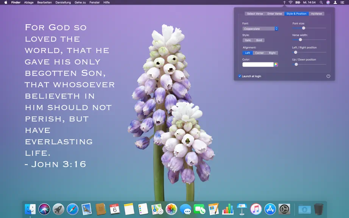Click the Left / Right position slider
The width and height of the screenshot is (349, 218).
[x=309, y=52]
